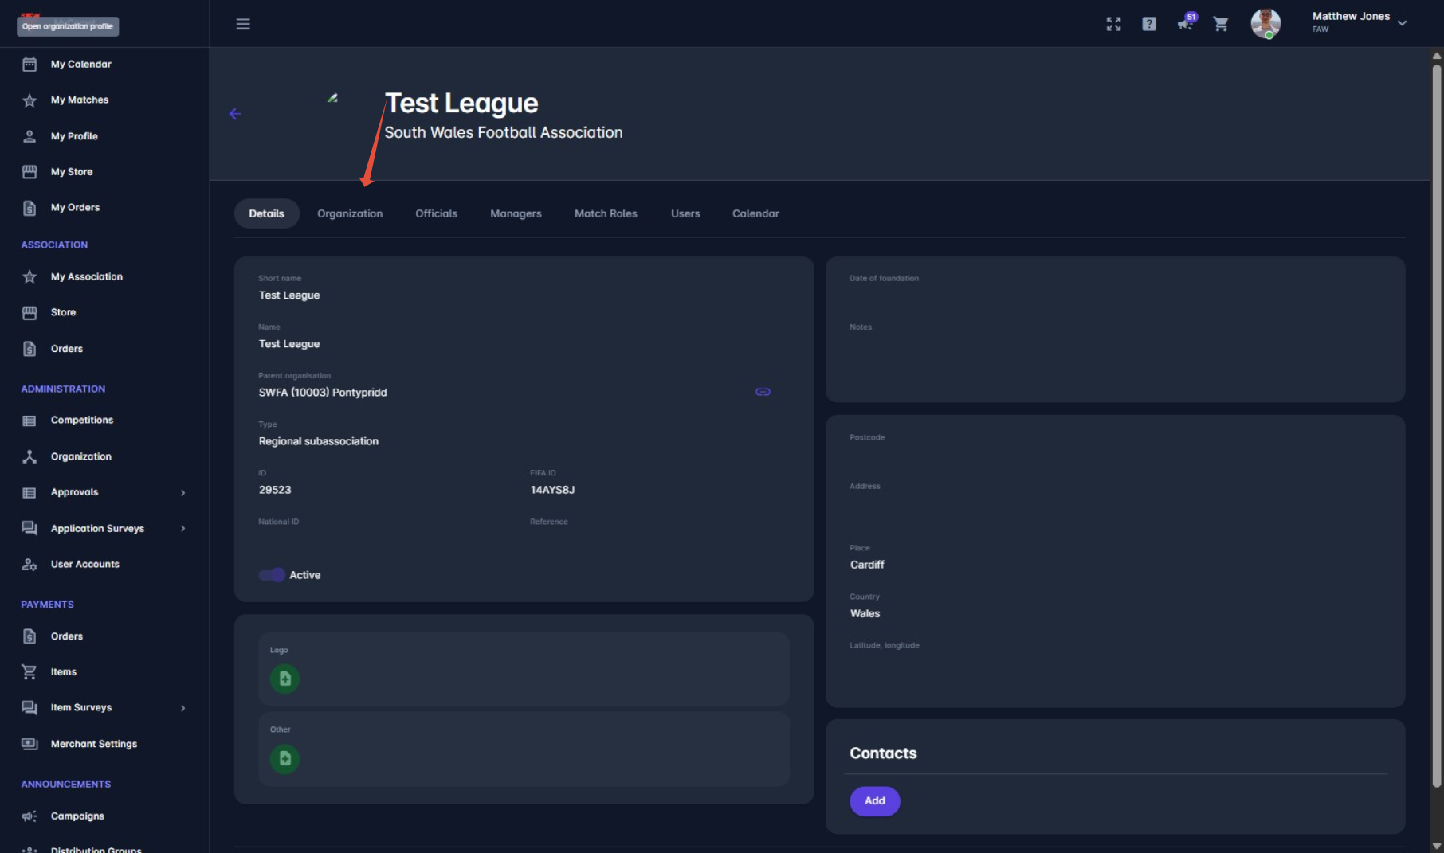Open announcements megaphone notifications
Screen dimensions: 1444x853
click(x=1186, y=23)
